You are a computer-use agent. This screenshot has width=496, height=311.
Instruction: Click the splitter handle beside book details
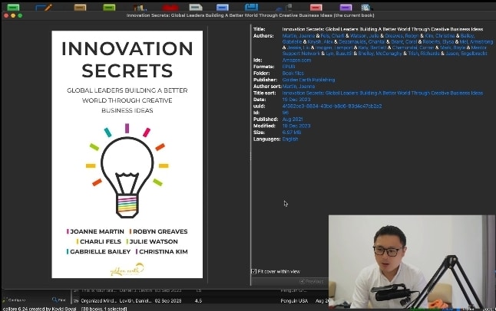pos(251,155)
